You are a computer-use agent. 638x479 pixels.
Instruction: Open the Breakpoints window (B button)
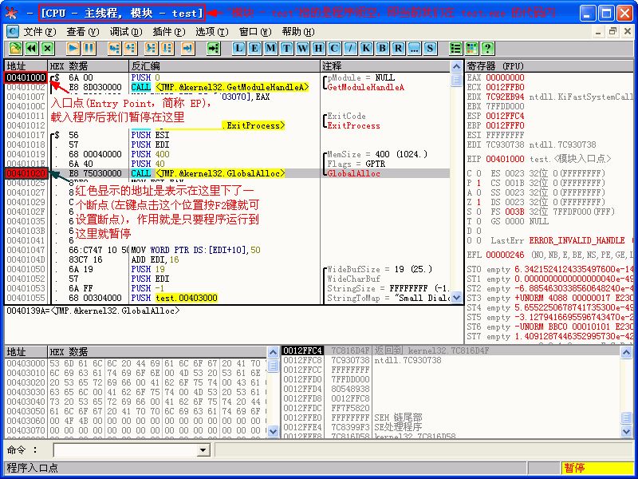coord(382,49)
